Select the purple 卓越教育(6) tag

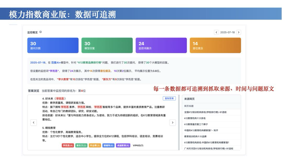click(x=123, y=145)
